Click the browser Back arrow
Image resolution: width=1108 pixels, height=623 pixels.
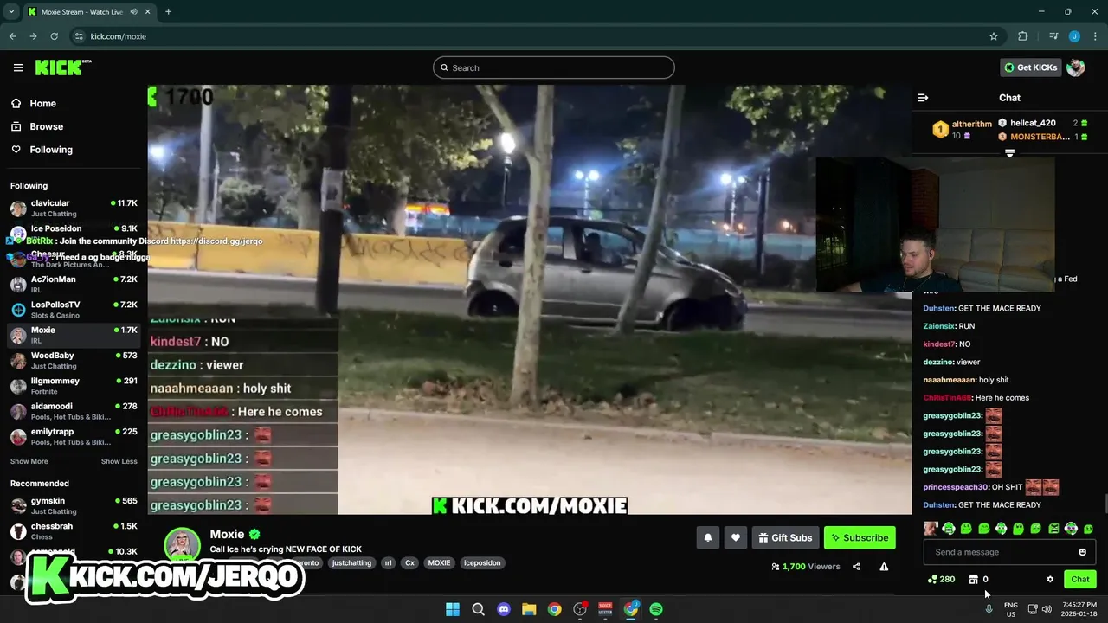pos(12,36)
